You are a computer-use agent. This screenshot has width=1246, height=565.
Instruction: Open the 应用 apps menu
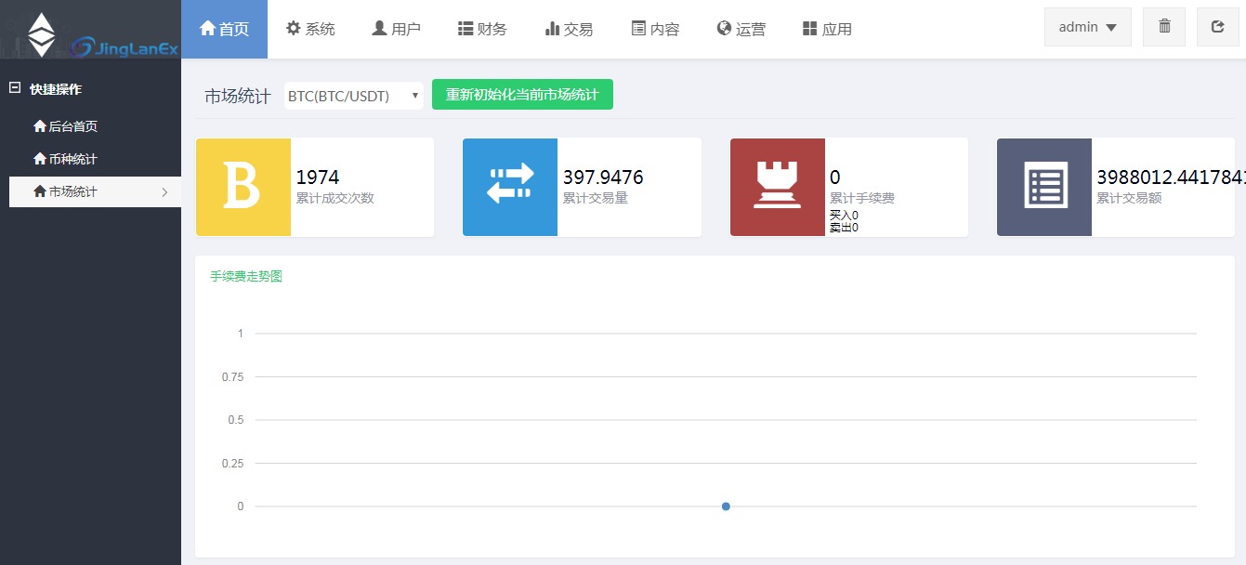point(827,29)
